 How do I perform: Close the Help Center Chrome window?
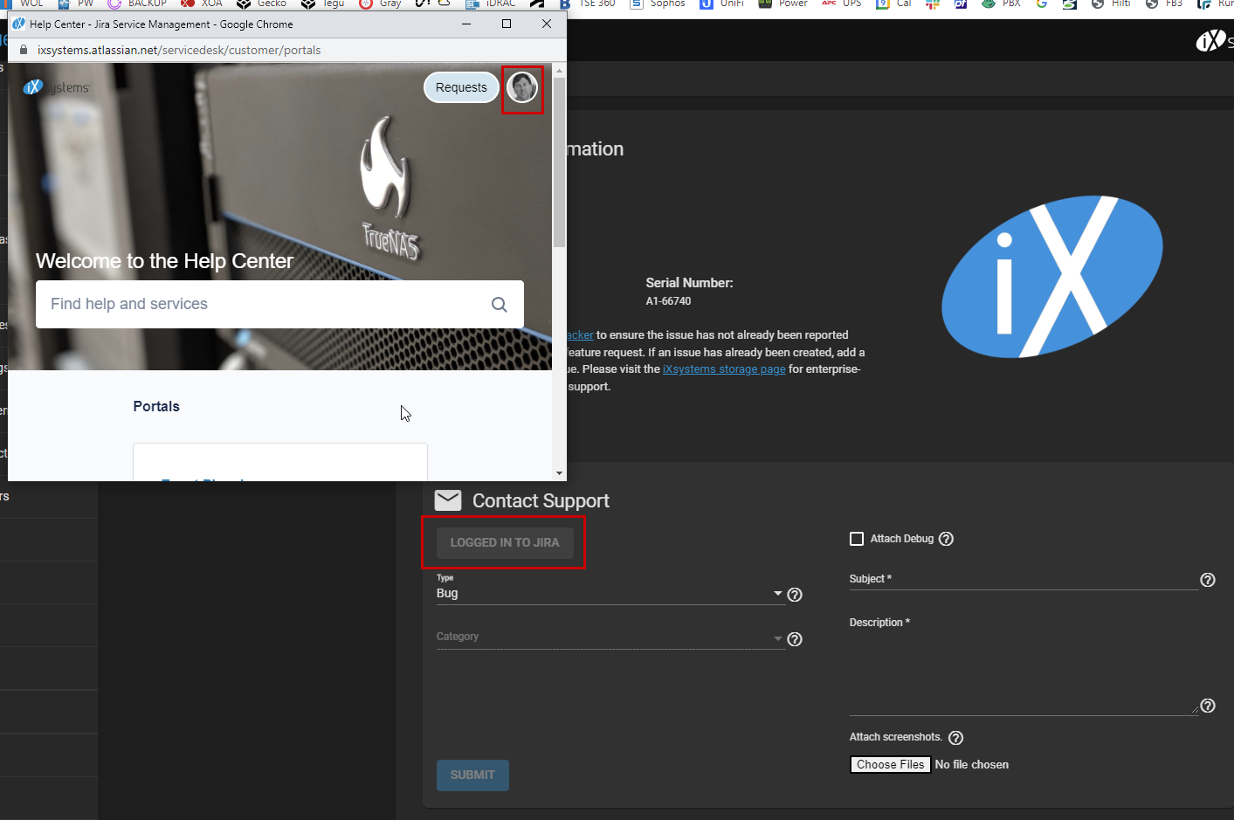tap(547, 24)
